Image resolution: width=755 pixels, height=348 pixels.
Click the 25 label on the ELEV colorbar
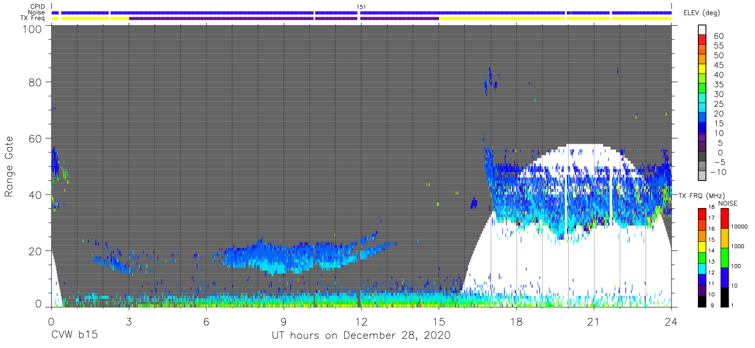point(718,104)
